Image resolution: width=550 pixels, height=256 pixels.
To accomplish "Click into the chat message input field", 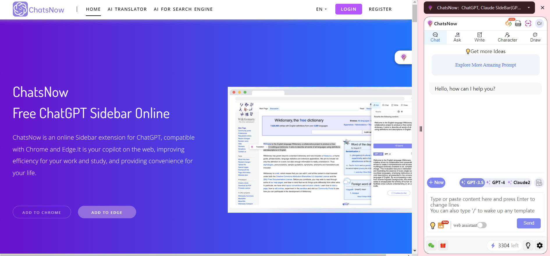I will (x=485, y=205).
